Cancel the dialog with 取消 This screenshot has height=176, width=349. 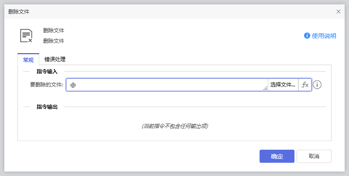(x=314, y=156)
